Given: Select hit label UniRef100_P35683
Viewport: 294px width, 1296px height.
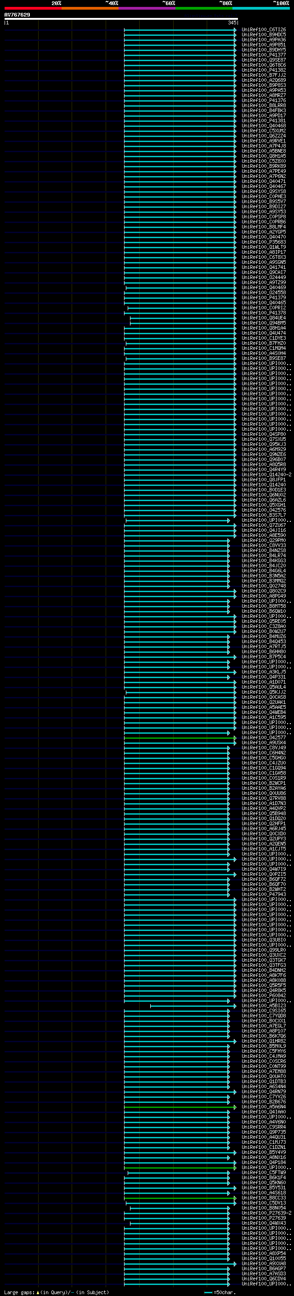Looking at the screenshot, I should [264, 242].
